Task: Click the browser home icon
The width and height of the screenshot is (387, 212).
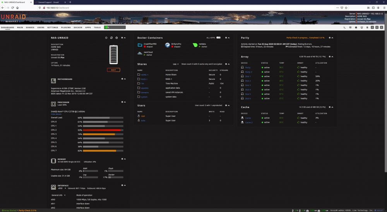Action: 17,8
